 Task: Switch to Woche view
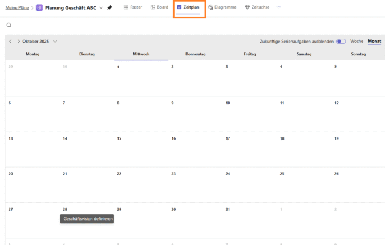[x=356, y=42]
